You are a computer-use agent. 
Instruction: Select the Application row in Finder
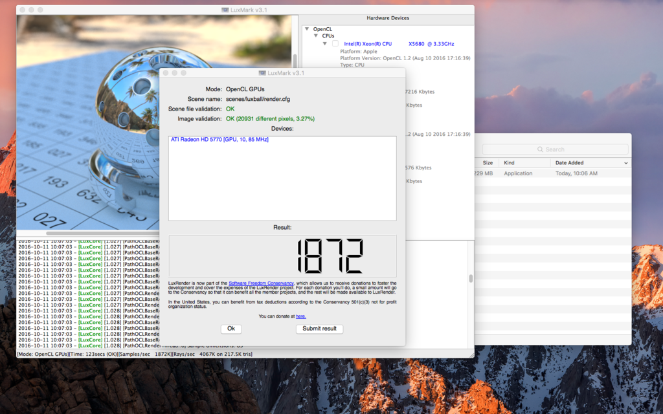click(553, 173)
